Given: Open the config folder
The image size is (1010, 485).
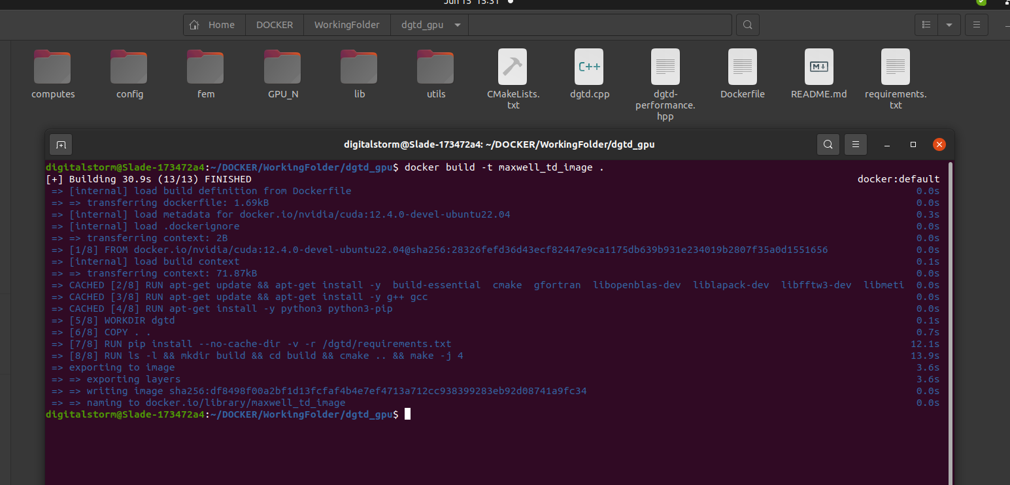Looking at the screenshot, I should pyautogui.click(x=129, y=67).
